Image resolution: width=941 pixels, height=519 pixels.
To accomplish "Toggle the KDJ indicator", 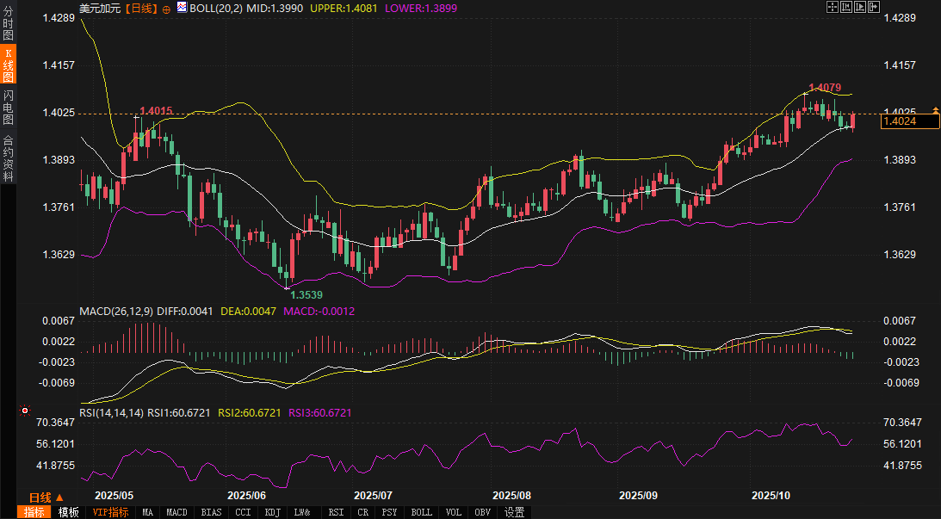I will pos(272,512).
